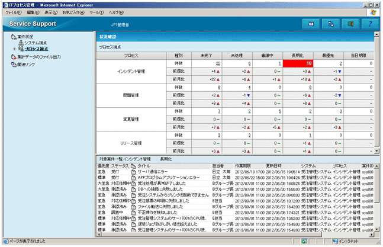383x247 pixels.
Task: Expand the プロセス視点 tree node
Action: click(x=14, y=49)
